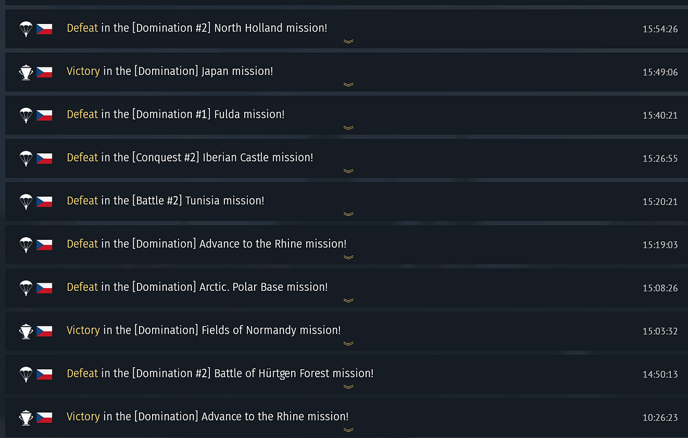Image resolution: width=688 pixels, height=438 pixels.
Task: Click the 15:49:06 timestamp on Japan entry
Action: tap(660, 72)
